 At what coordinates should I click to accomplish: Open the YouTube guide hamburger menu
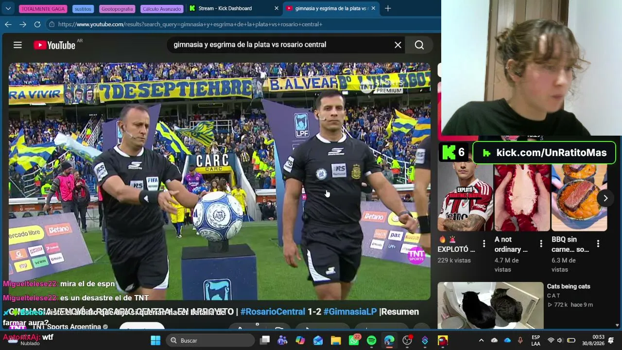[x=17, y=45]
